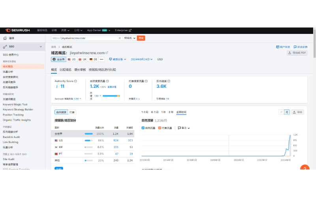The width and height of the screenshot is (316, 197).
Task: Click the user manual book icon
Action: coord(278,47)
